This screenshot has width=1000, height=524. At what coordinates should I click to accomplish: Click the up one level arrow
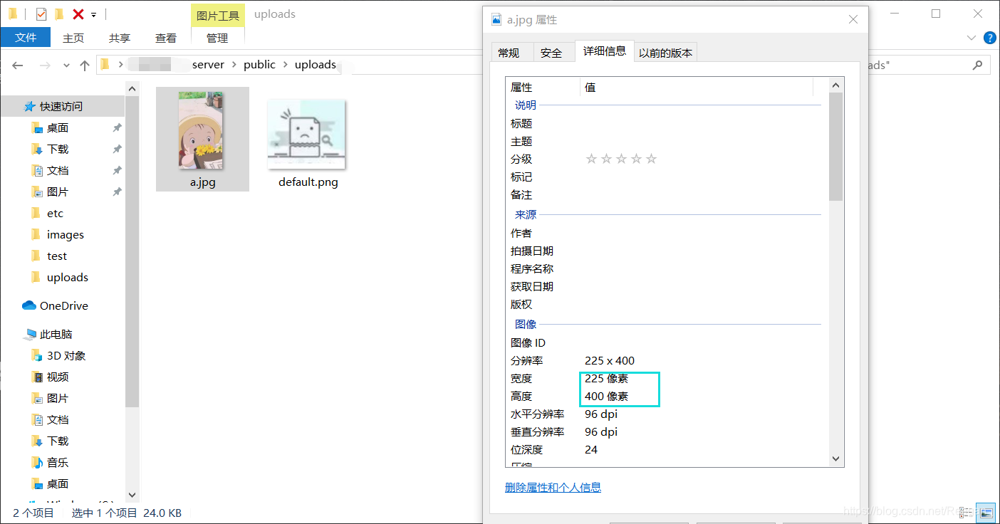(x=85, y=65)
